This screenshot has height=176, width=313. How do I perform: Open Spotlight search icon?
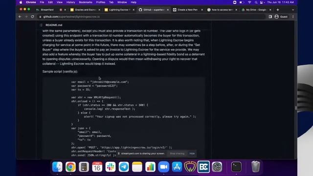[256, 2]
